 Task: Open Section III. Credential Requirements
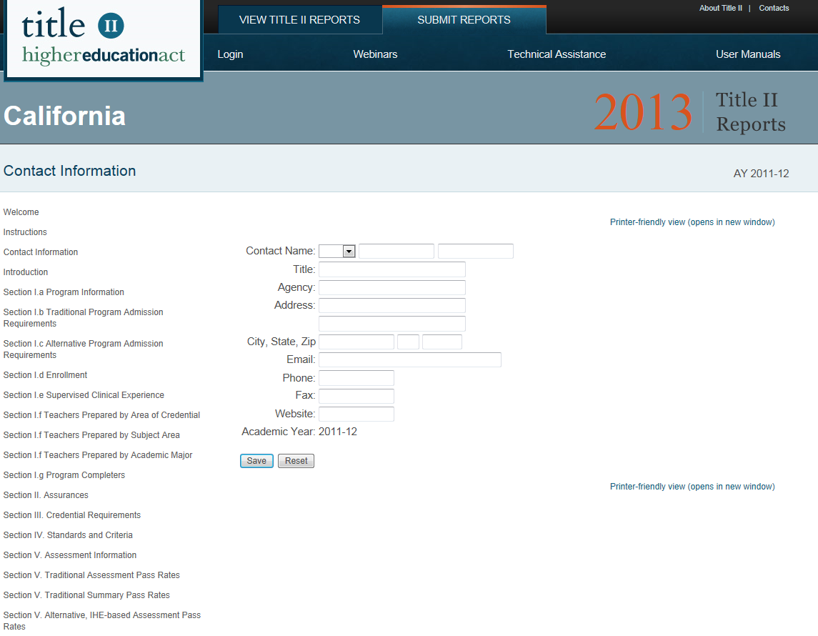72,515
